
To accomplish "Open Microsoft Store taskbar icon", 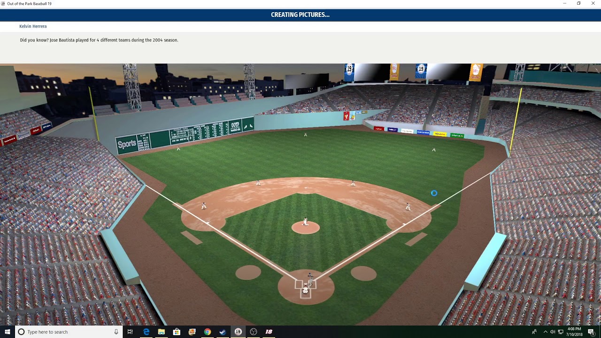I will click(x=177, y=332).
